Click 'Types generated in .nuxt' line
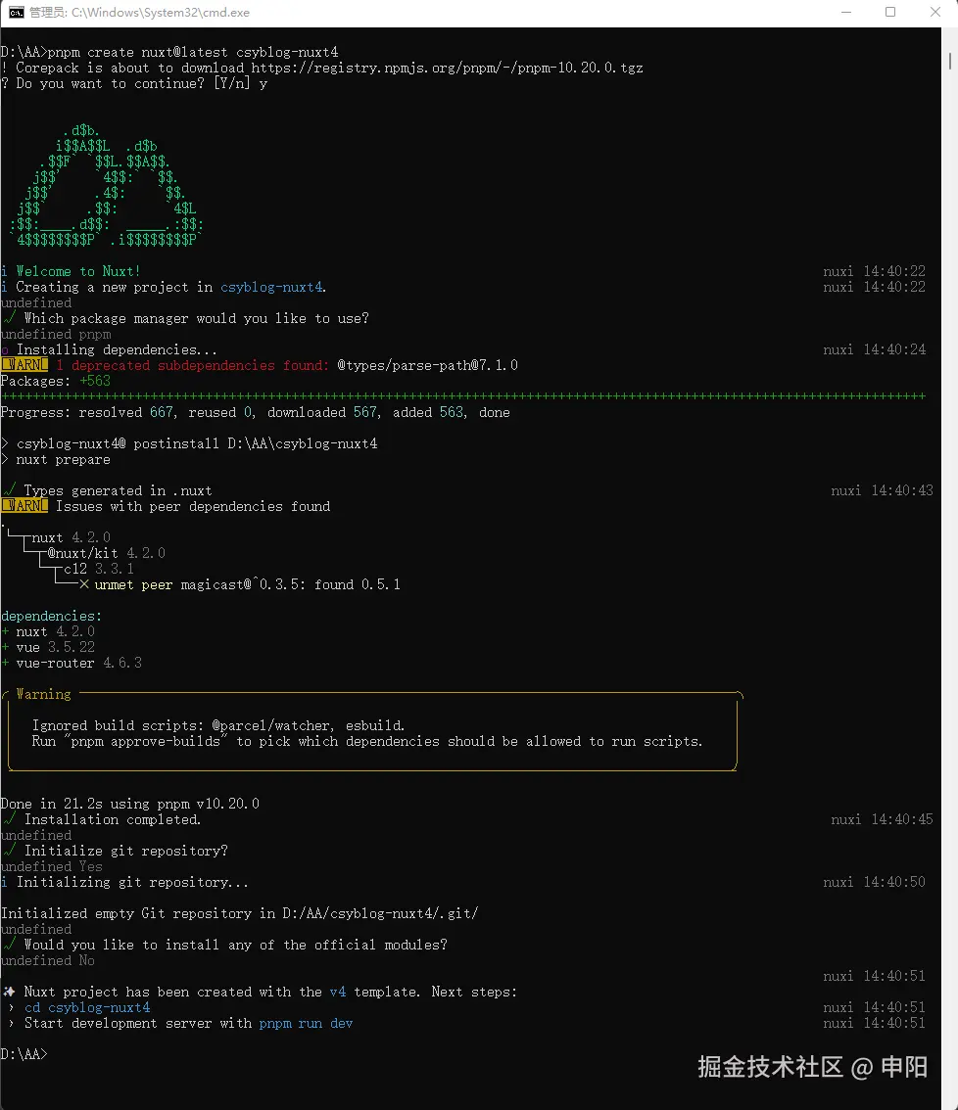The image size is (958, 1110). 107,490
